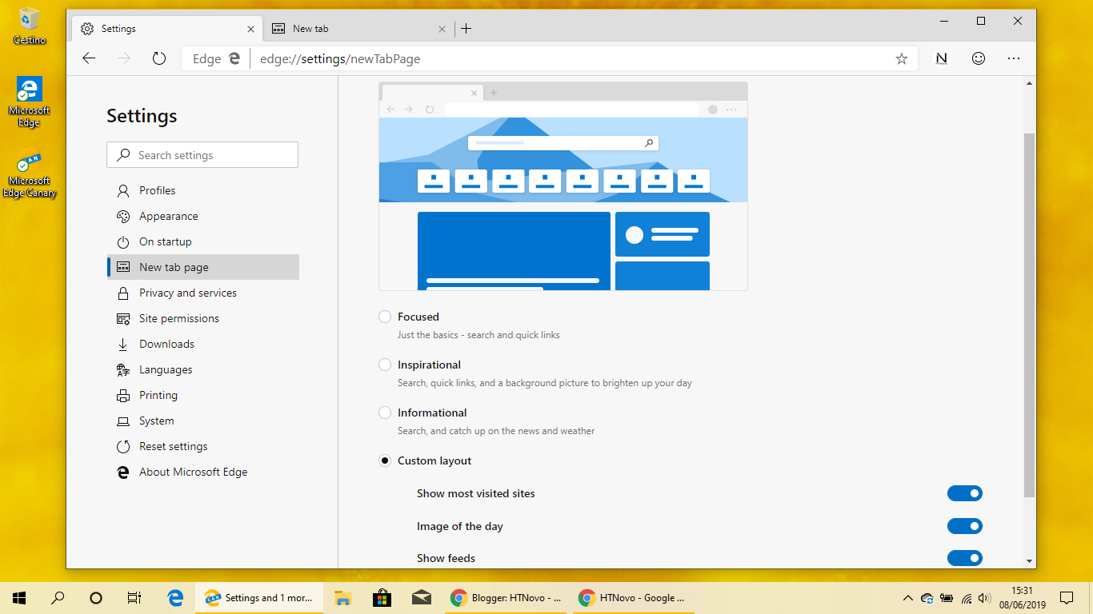Image resolution: width=1093 pixels, height=614 pixels.
Task: Open the Windows Start menu
Action: [x=19, y=598]
